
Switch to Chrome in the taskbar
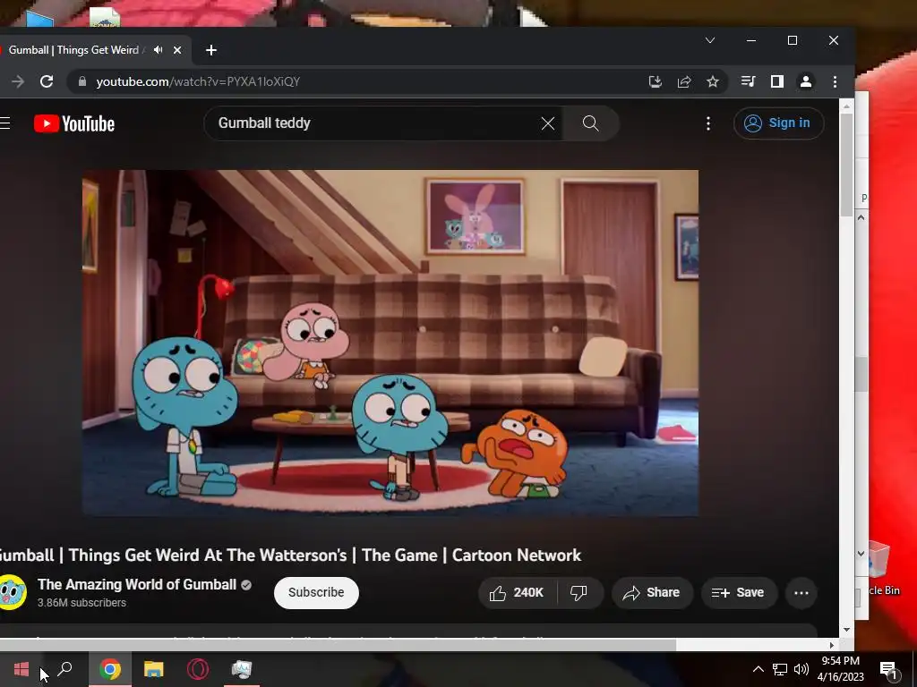click(x=110, y=669)
